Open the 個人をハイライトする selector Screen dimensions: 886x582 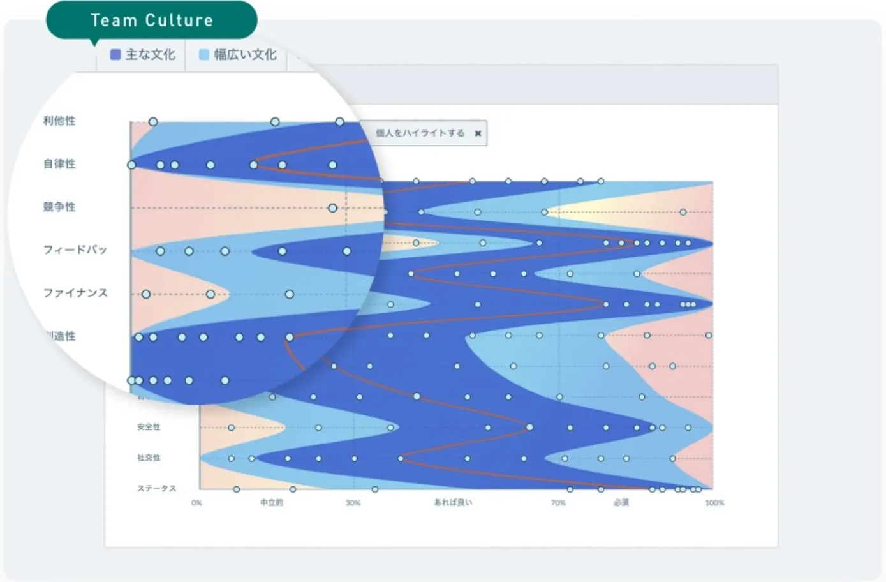click(420, 133)
